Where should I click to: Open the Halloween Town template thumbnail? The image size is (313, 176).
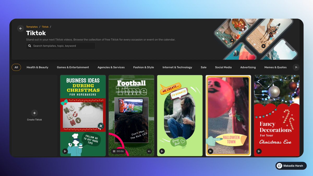228,116
